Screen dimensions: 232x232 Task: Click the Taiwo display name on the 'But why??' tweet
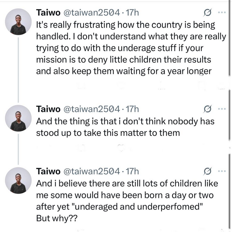48,172
